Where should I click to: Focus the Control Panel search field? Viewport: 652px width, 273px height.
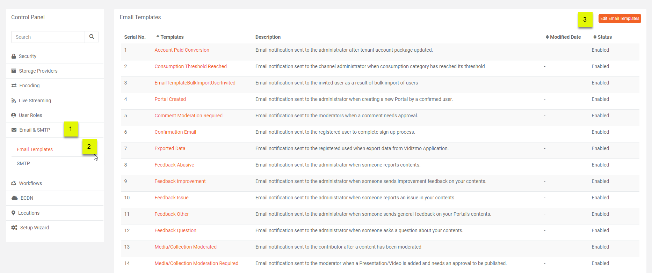(x=48, y=37)
